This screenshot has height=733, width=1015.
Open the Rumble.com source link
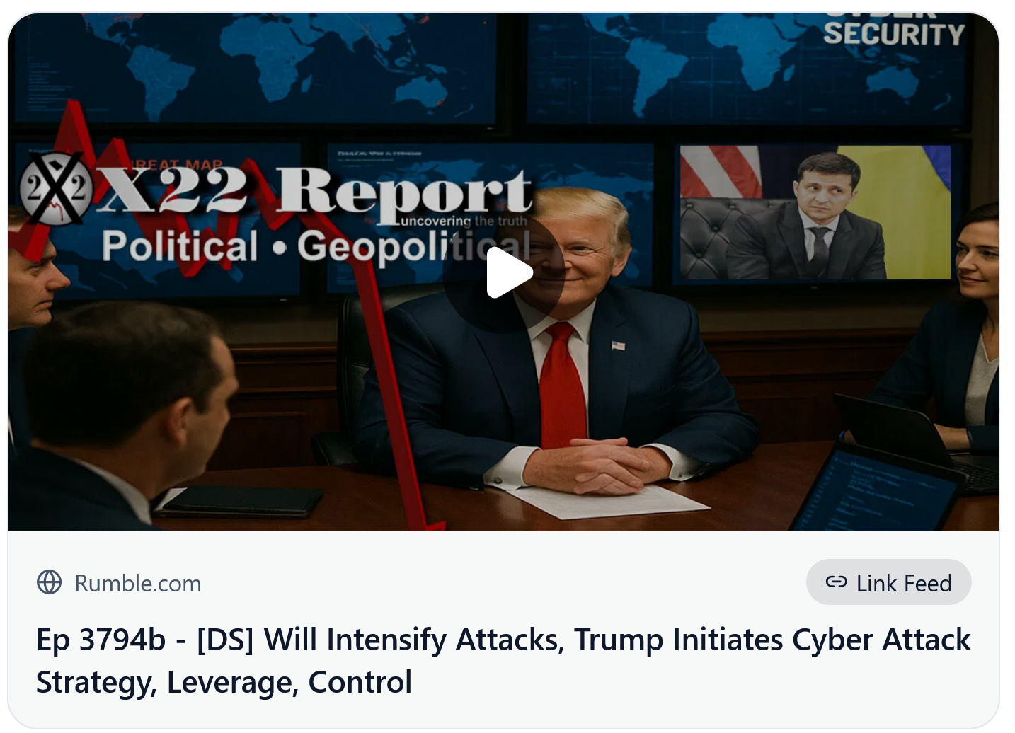pos(138,583)
